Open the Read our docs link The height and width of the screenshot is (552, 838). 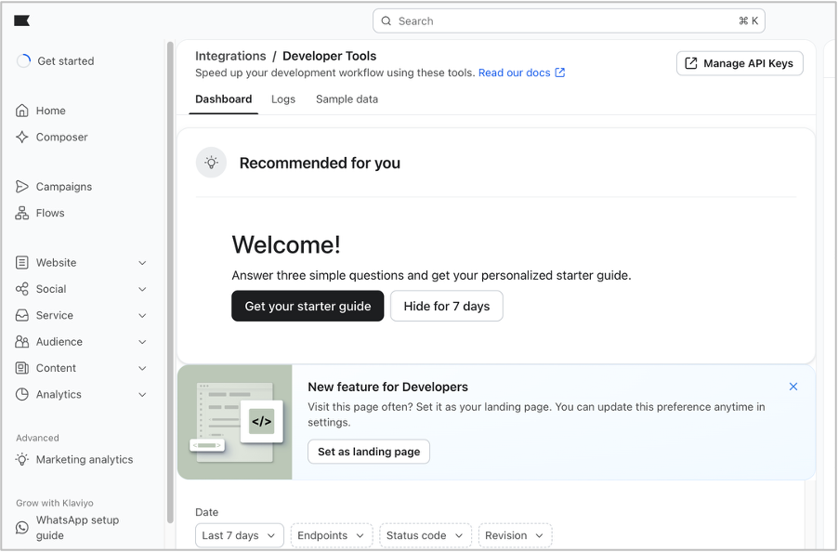tap(514, 72)
